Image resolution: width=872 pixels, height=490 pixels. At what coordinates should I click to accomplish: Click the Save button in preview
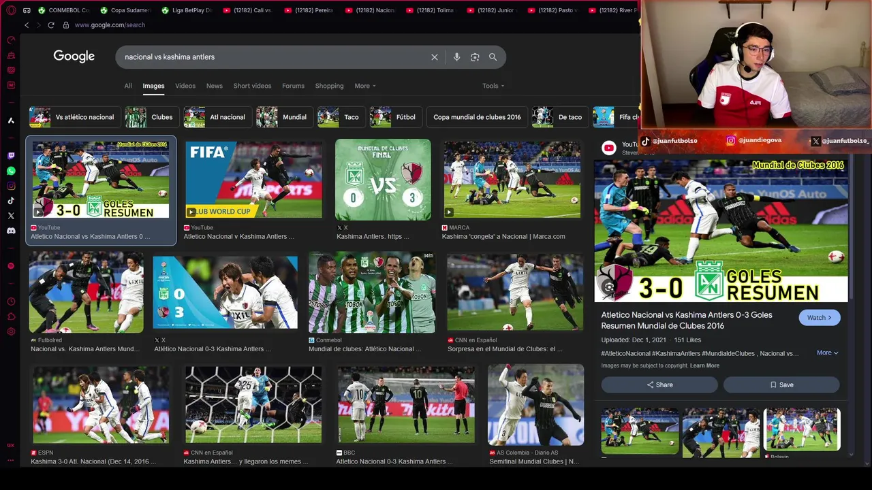point(781,385)
